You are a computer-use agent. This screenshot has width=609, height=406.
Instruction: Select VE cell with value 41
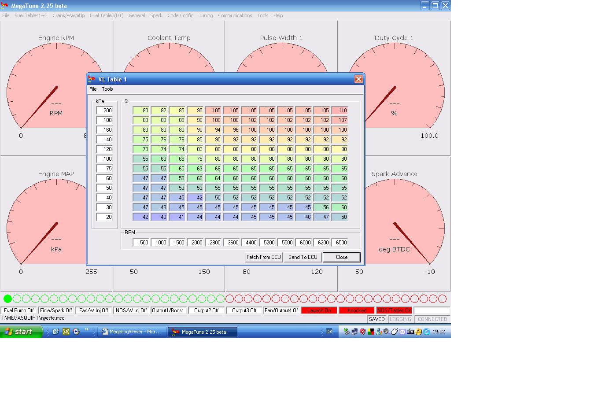[x=177, y=217]
